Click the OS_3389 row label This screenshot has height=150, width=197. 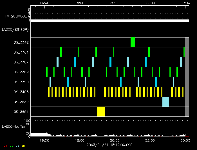tap(21, 72)
